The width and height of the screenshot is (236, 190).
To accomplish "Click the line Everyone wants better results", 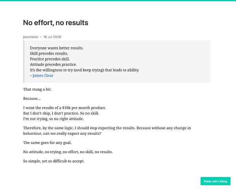I will point(57,48).
